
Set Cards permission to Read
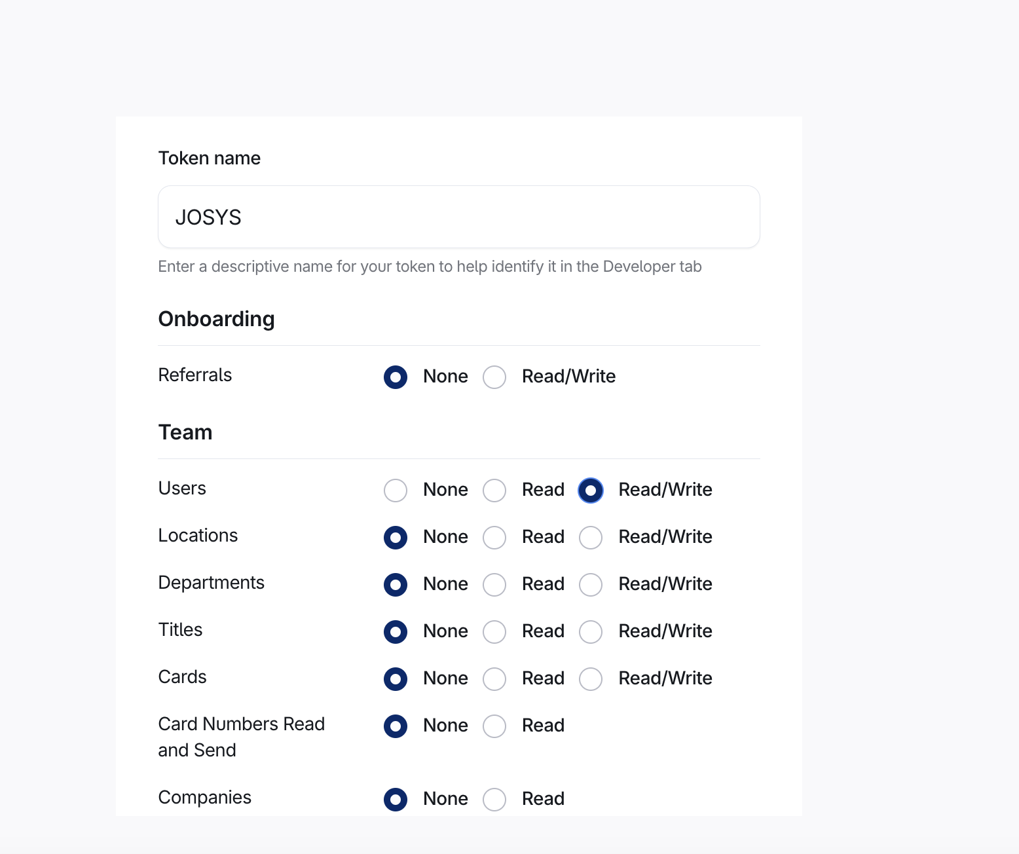(494, 679)
